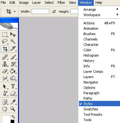Show the Color palette
This screenshot has width=120, height=123.
[99, 50]
